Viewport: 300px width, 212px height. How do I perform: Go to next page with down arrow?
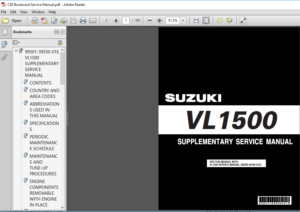(116, 21)
